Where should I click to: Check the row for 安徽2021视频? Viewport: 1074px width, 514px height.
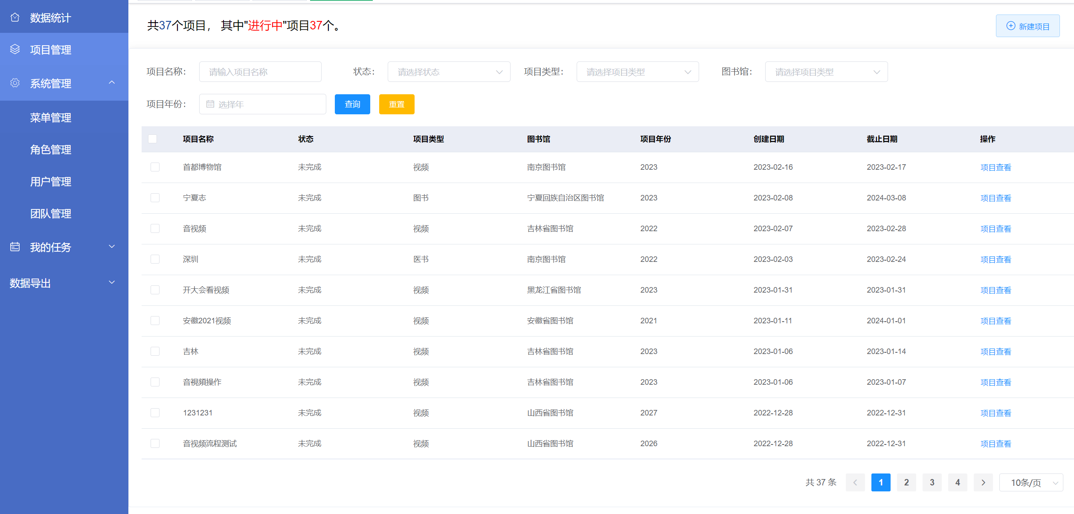coord(155,320)
